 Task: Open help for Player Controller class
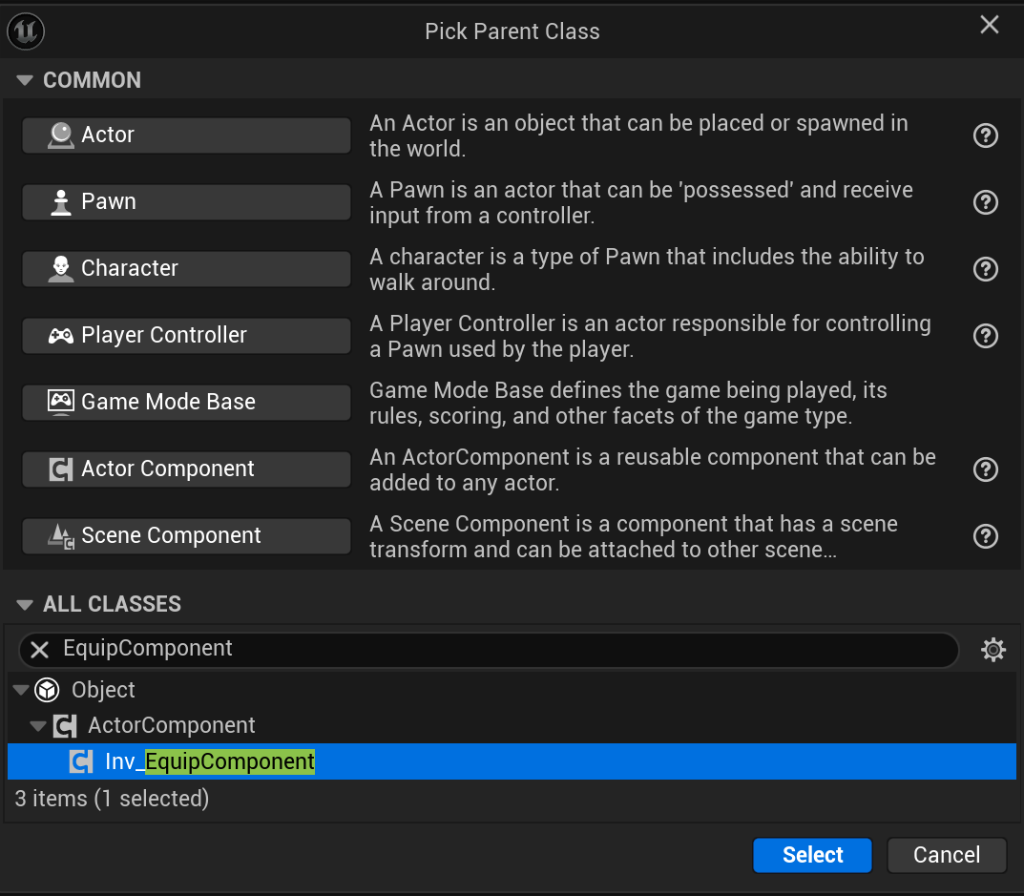click(985, 336)
